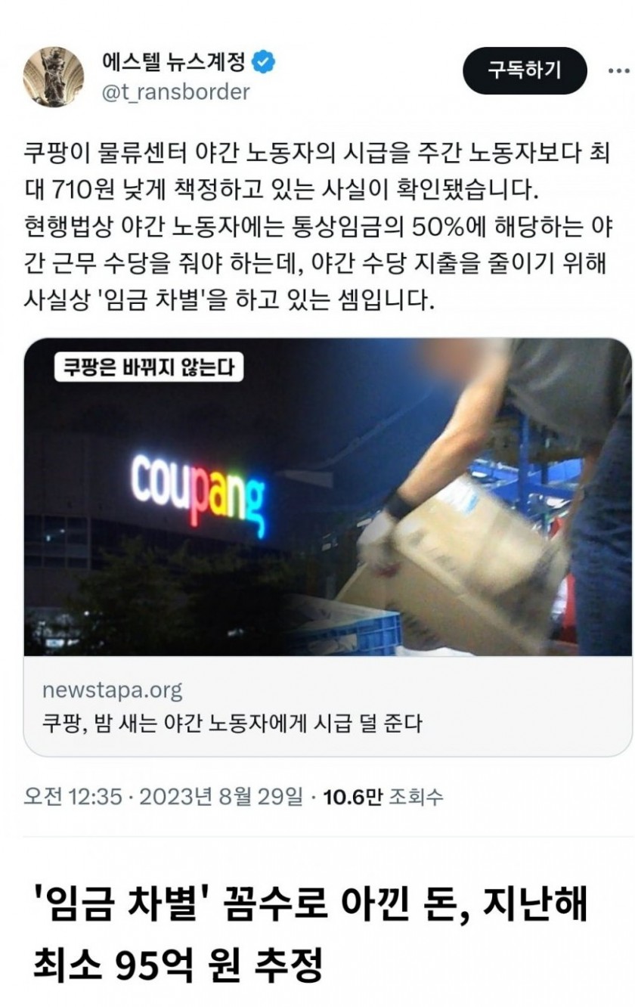Tap the 구독하기 subscribe button

coord(525,71)
